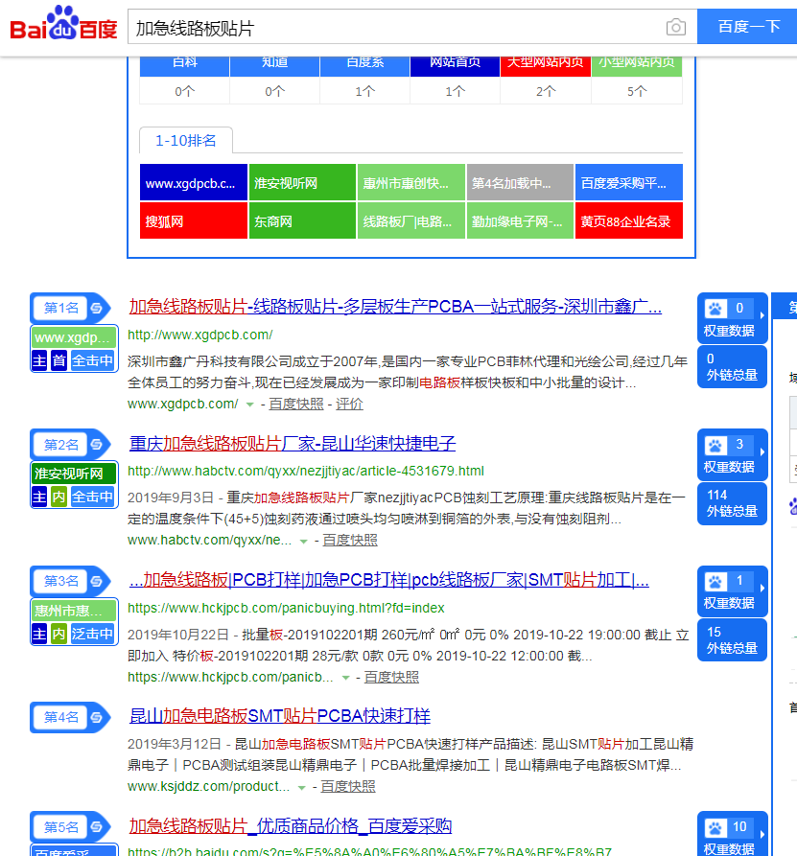Select the 1-10排名 tab
This screenshot has width=797, height=856.
pyautogui.click(x=186, y=140)
